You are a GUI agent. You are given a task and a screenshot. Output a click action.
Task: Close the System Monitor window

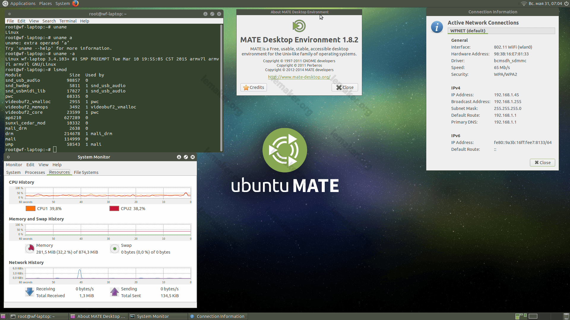point(193,157)
